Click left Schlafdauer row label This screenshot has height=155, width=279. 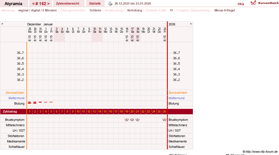pos(16,147)
